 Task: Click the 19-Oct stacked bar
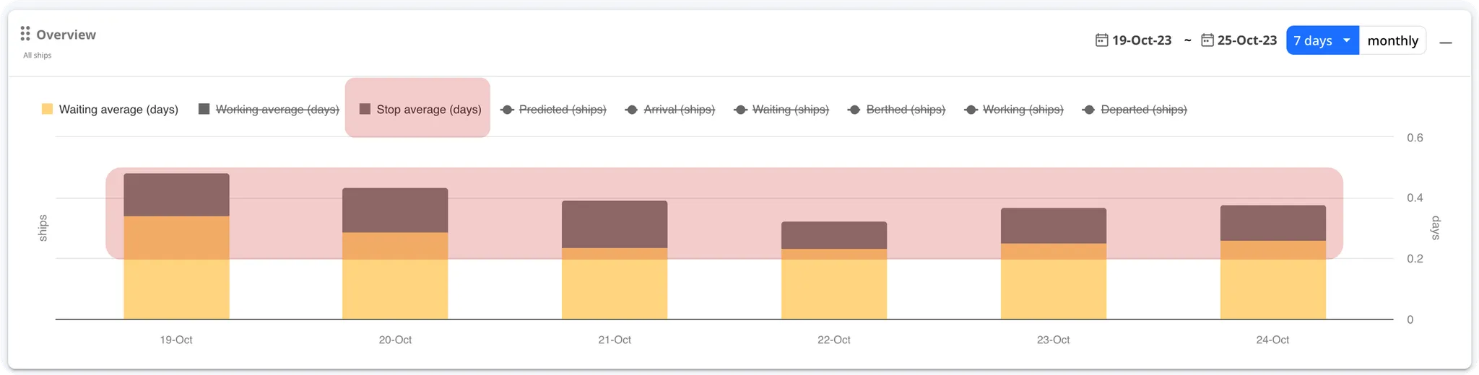(x=176, y=246)
